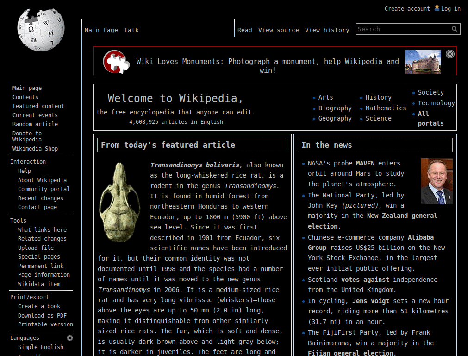Visit the Wikimedia Shop link
Image resolution: width=474 pixels, height=356 pixels.
click(35, 149)
